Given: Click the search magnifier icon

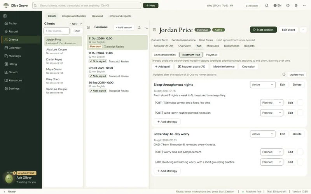Looking at the screenshot, I should pos(35,5).
